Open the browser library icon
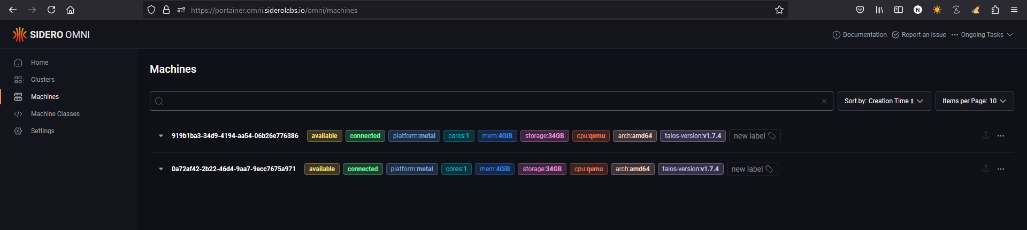The height and width of the screenshot is (230, 1027). [879, 10]
